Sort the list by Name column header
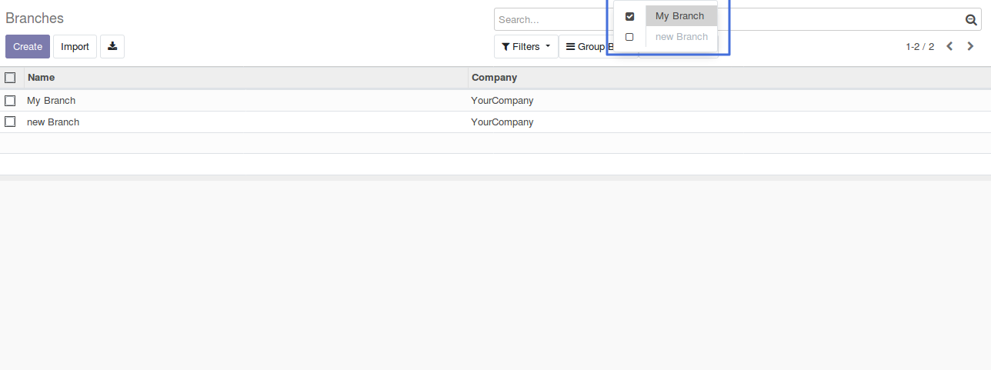The image size is (991, 370). pos(42,78)
